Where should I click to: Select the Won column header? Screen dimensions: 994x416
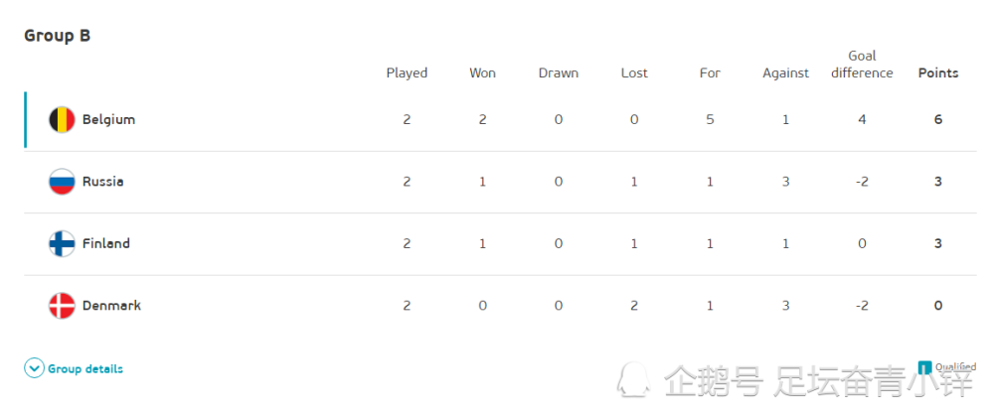[x=482, y=72]
